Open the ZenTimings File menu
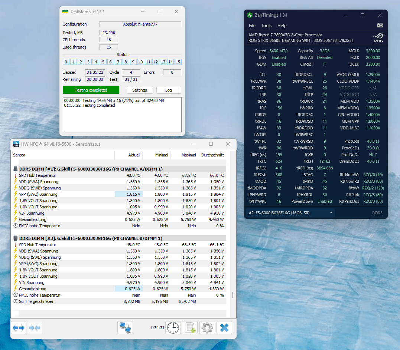The image size is (400, 350). click(x=252, y=26)
